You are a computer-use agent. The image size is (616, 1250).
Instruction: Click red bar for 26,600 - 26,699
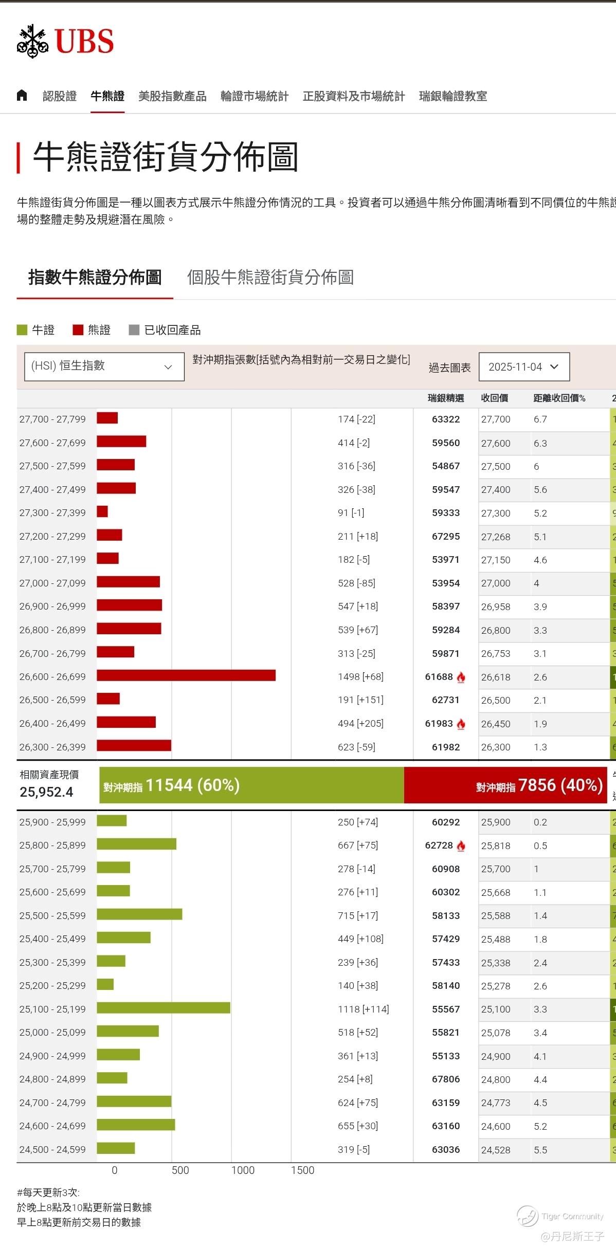point(186,675)
